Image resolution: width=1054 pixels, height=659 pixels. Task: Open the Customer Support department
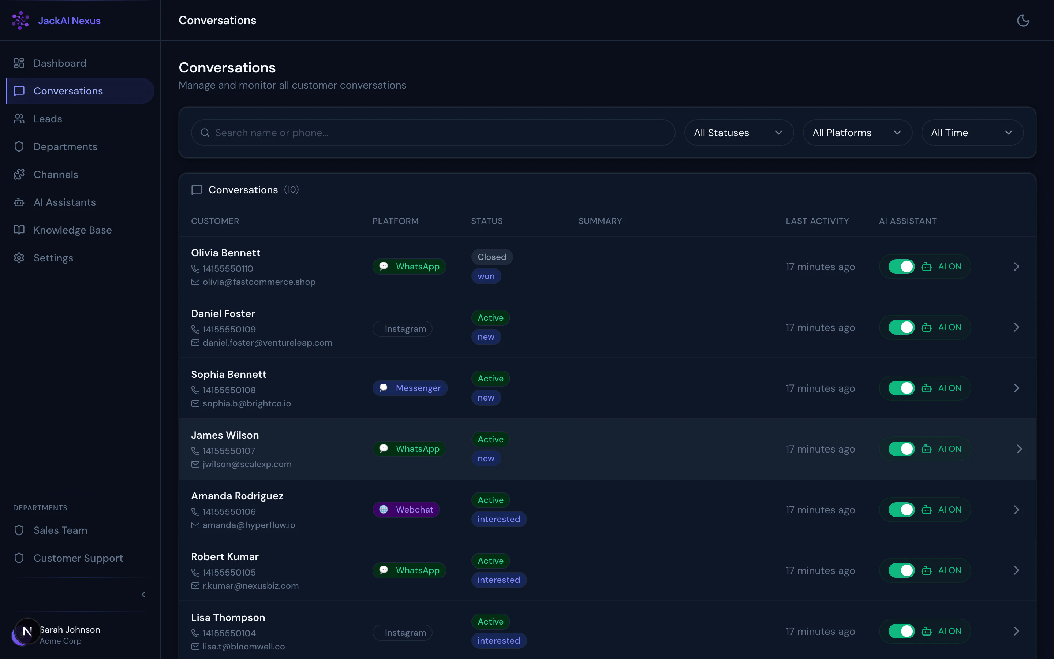78,558
